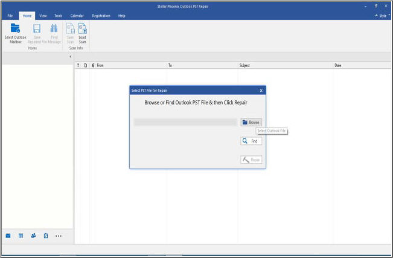Open the Style dropdown in title area
Viewport: 393px width, 258px height.
[381, 15]
